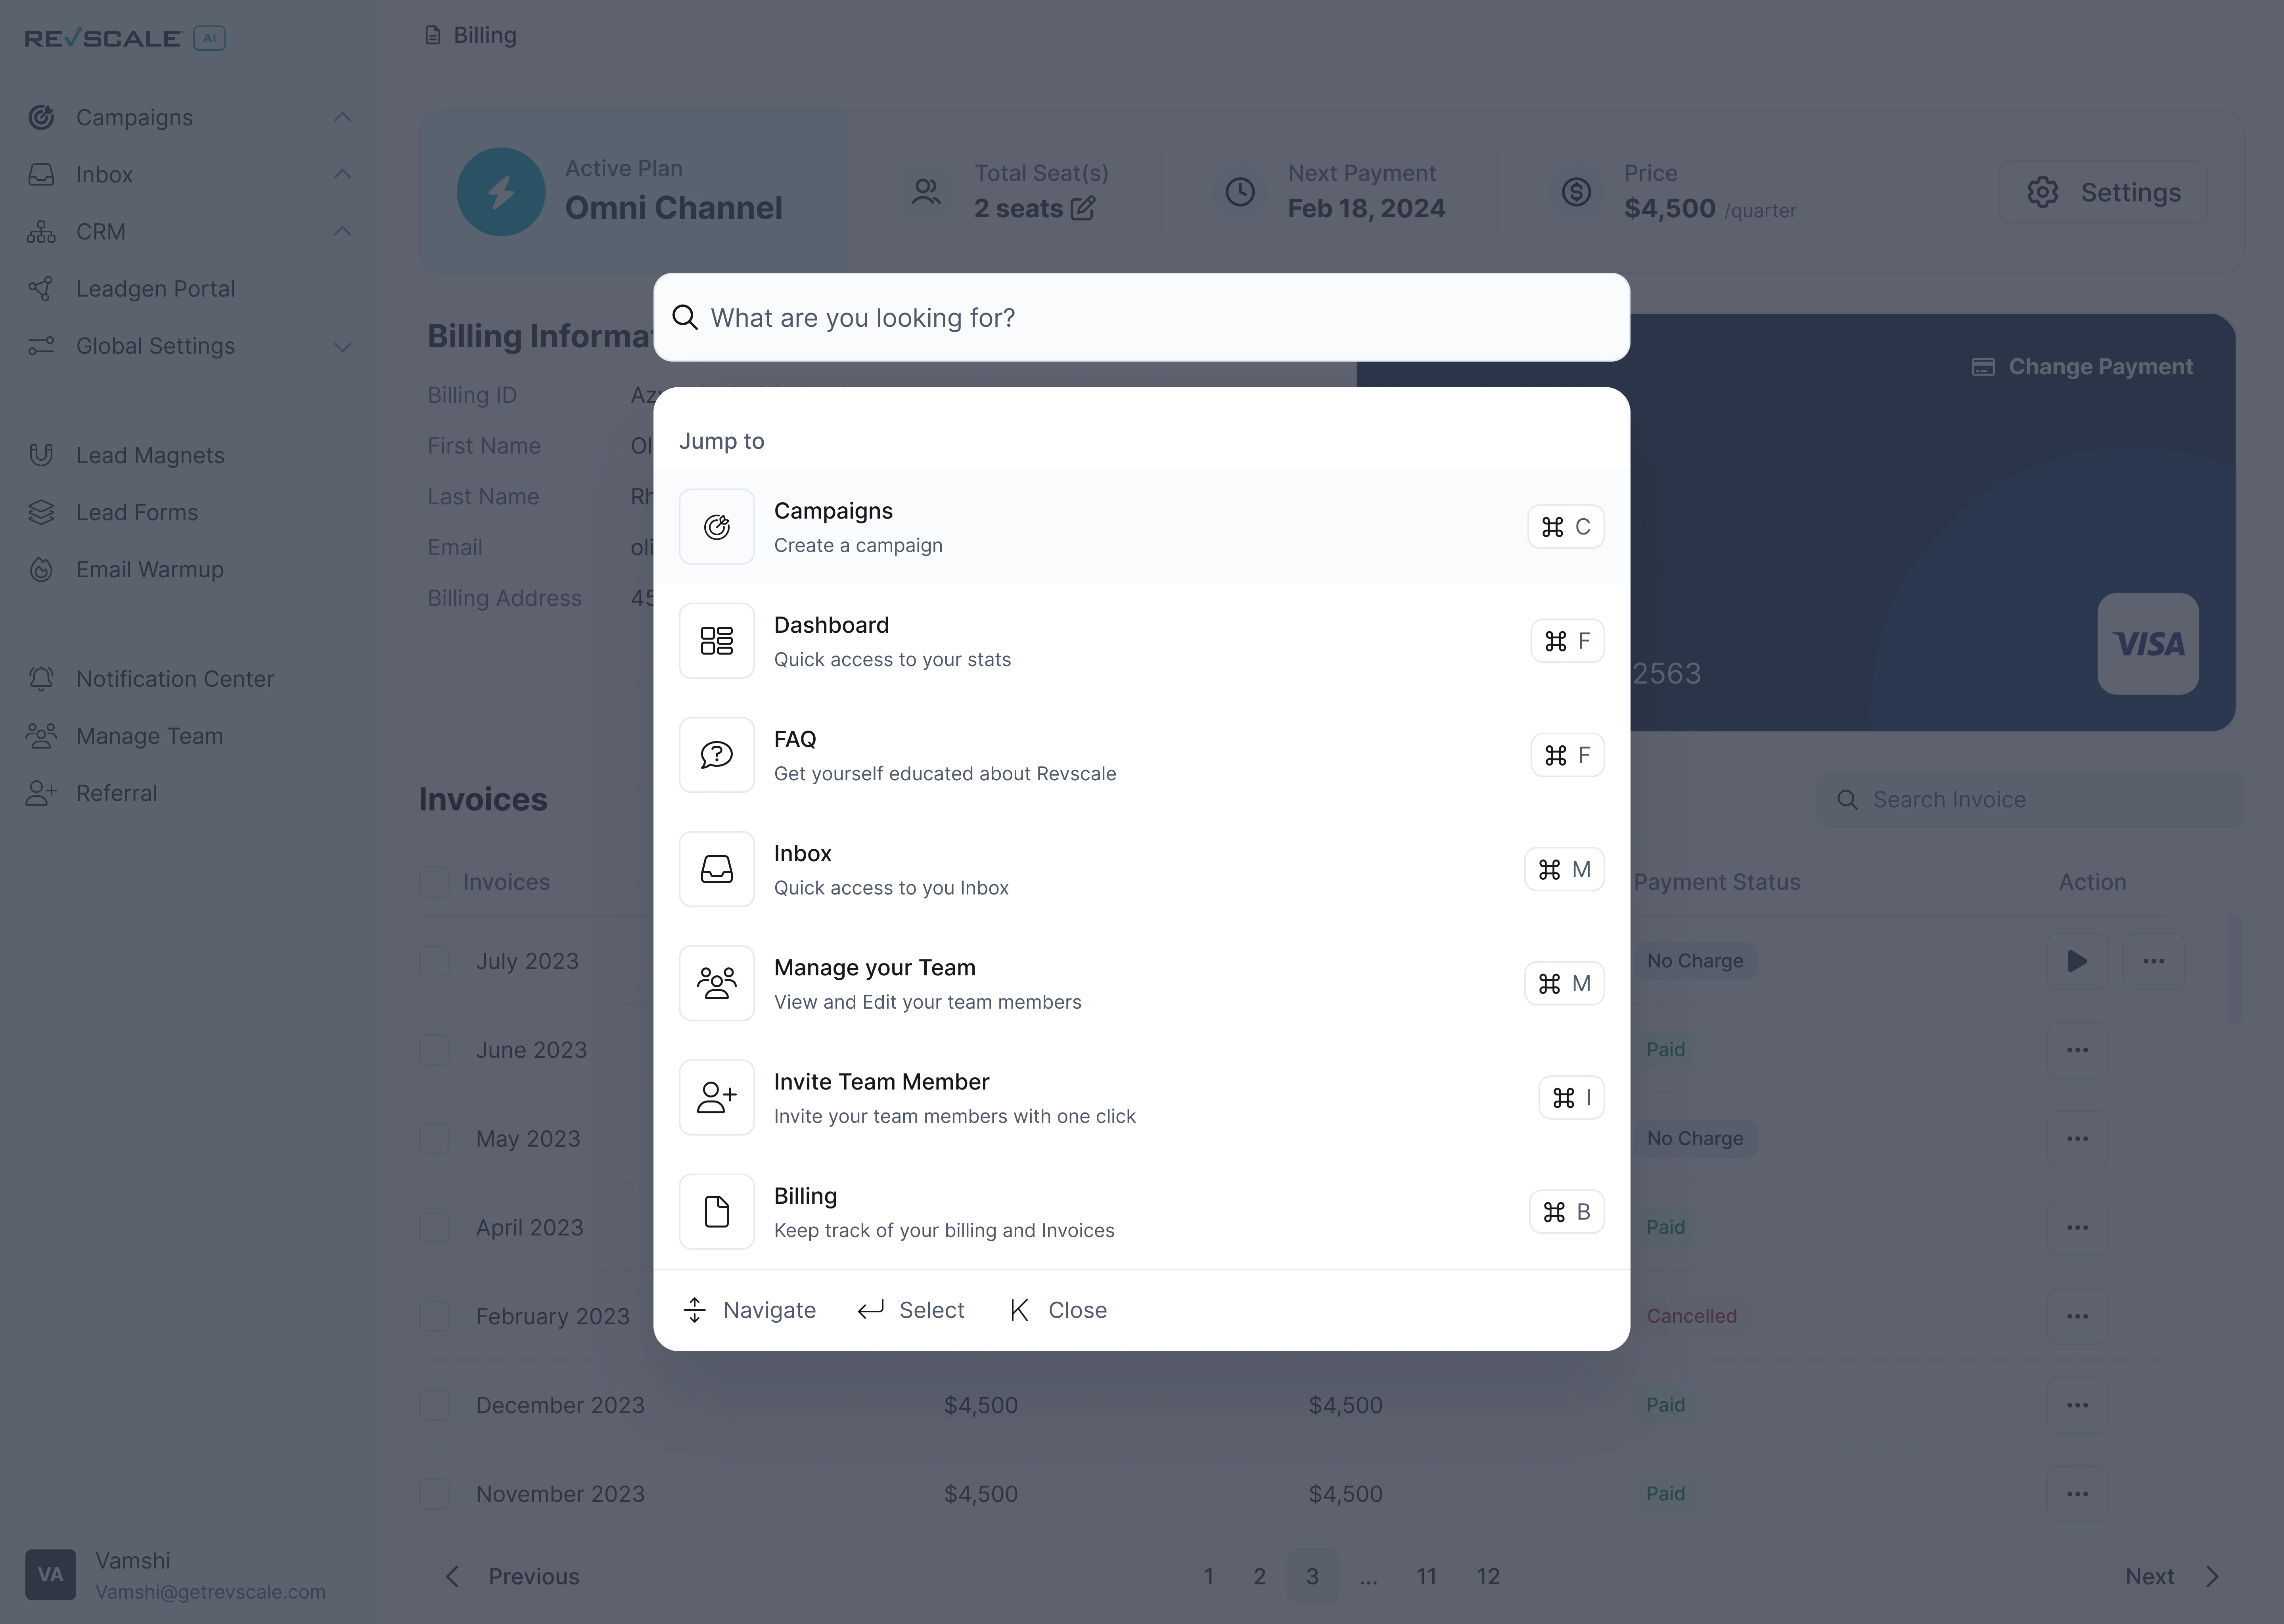Go to Next invoices page

pyautogui.click(x=2172, y=1577)
